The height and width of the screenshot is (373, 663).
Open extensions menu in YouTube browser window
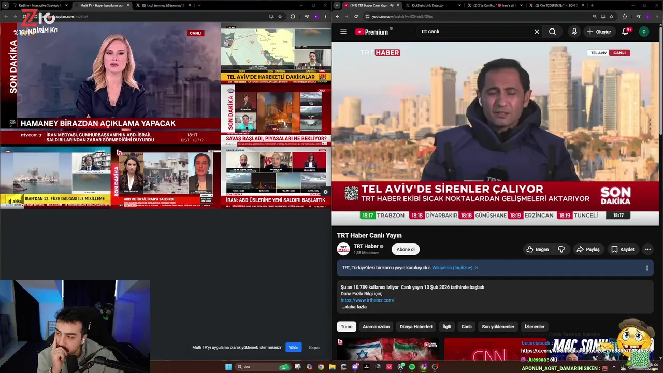coord(624,16)
